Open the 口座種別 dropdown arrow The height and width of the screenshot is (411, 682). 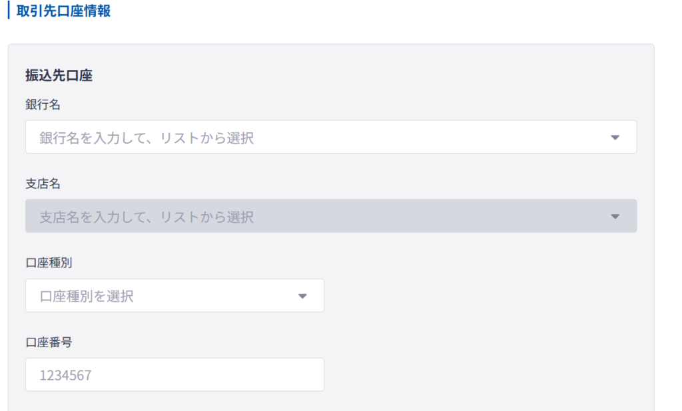302,296
